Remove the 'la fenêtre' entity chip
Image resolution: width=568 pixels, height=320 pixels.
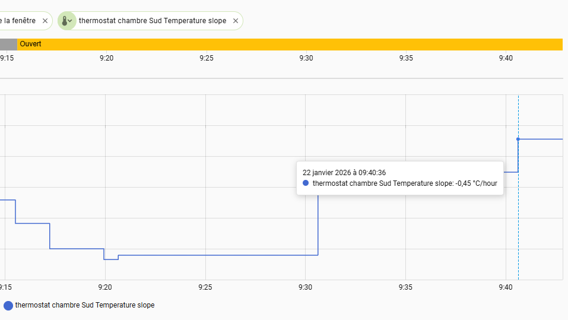pos(45,21)
